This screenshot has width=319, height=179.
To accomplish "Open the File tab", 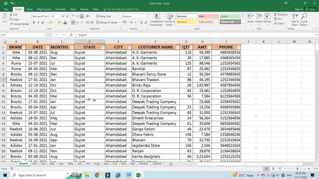I will [6, 9].
